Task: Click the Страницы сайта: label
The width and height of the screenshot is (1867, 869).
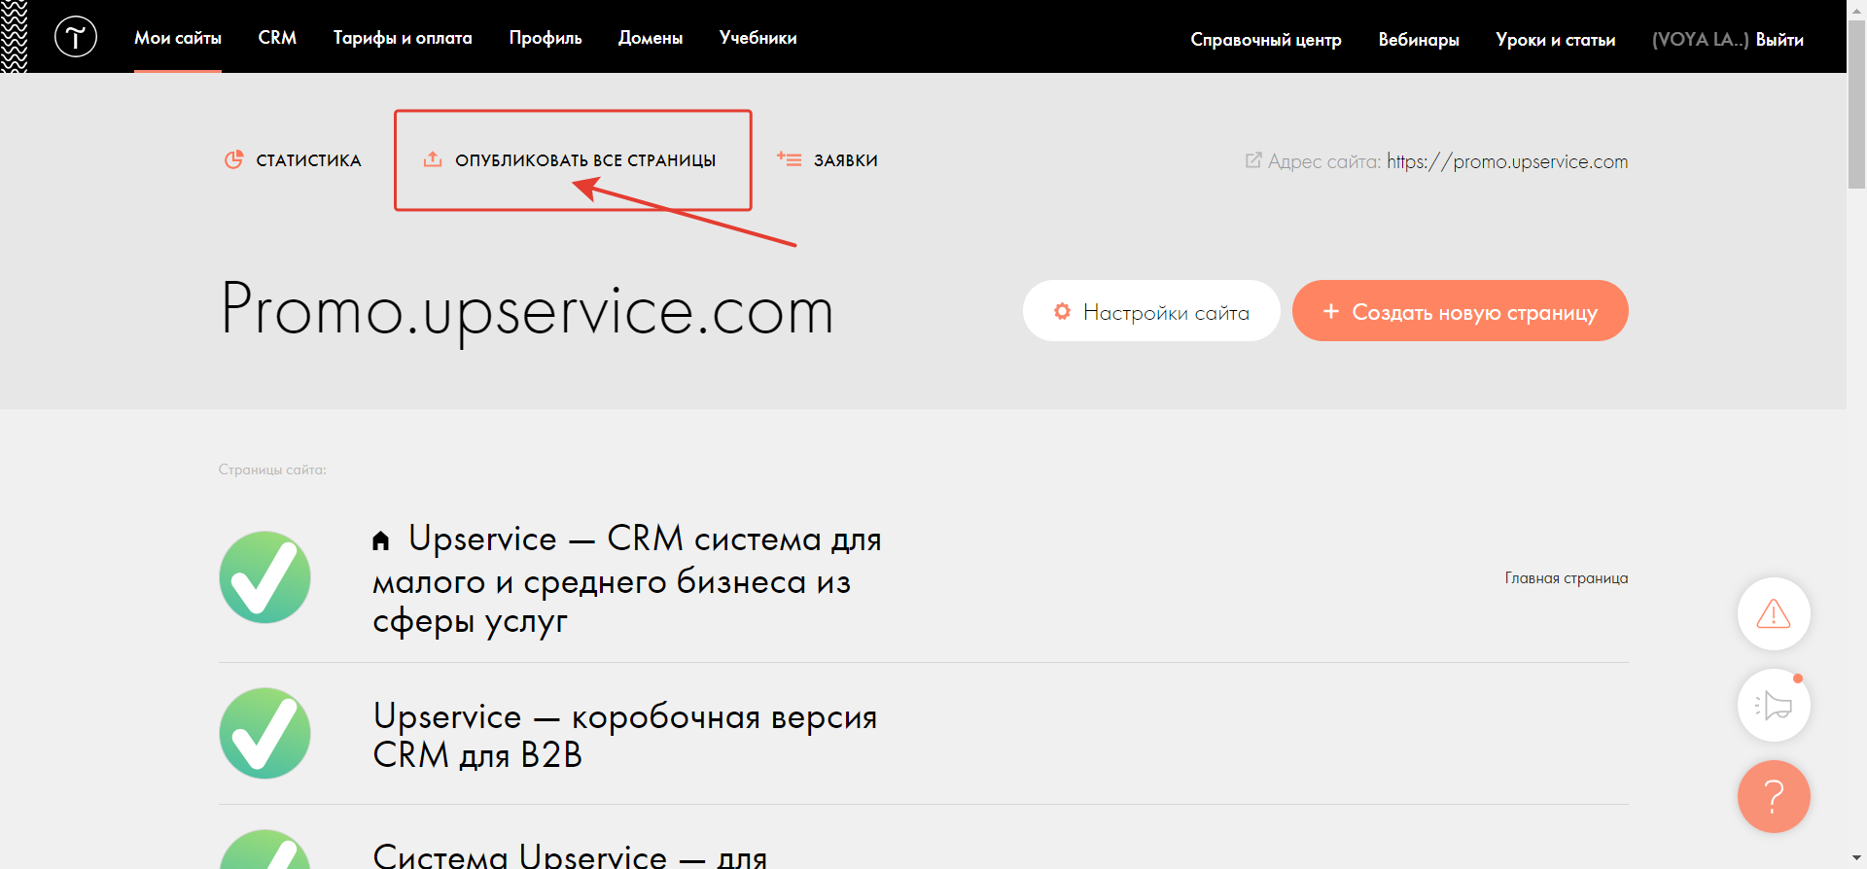Action: 272,469
